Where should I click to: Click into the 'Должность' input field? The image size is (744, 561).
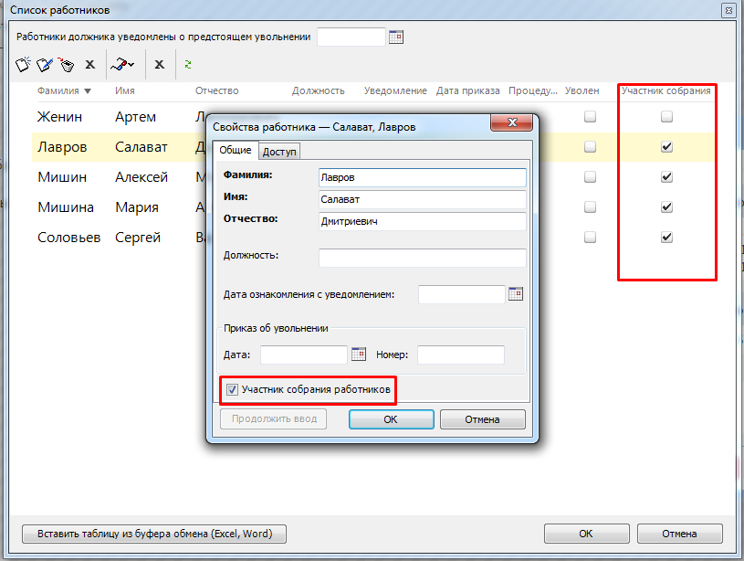(x=422, y=258)
